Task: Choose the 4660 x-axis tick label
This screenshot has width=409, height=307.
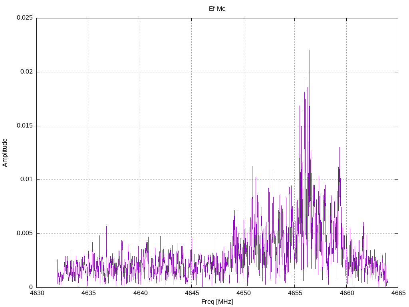Action: coord(346,293)
